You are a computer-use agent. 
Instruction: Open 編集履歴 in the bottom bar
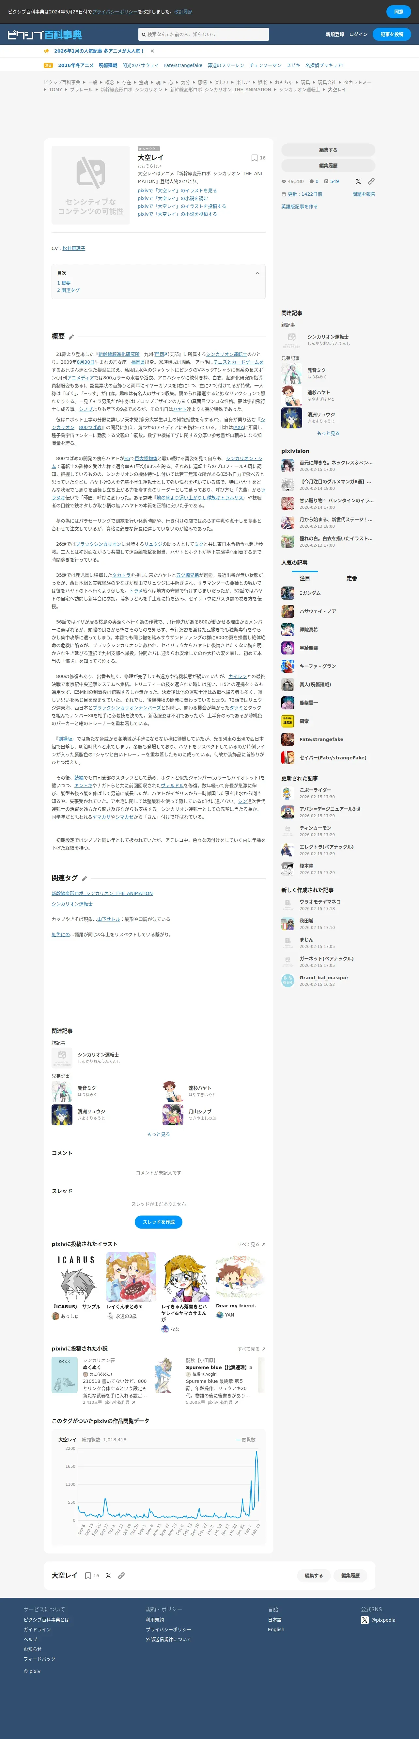[350, 1576]
